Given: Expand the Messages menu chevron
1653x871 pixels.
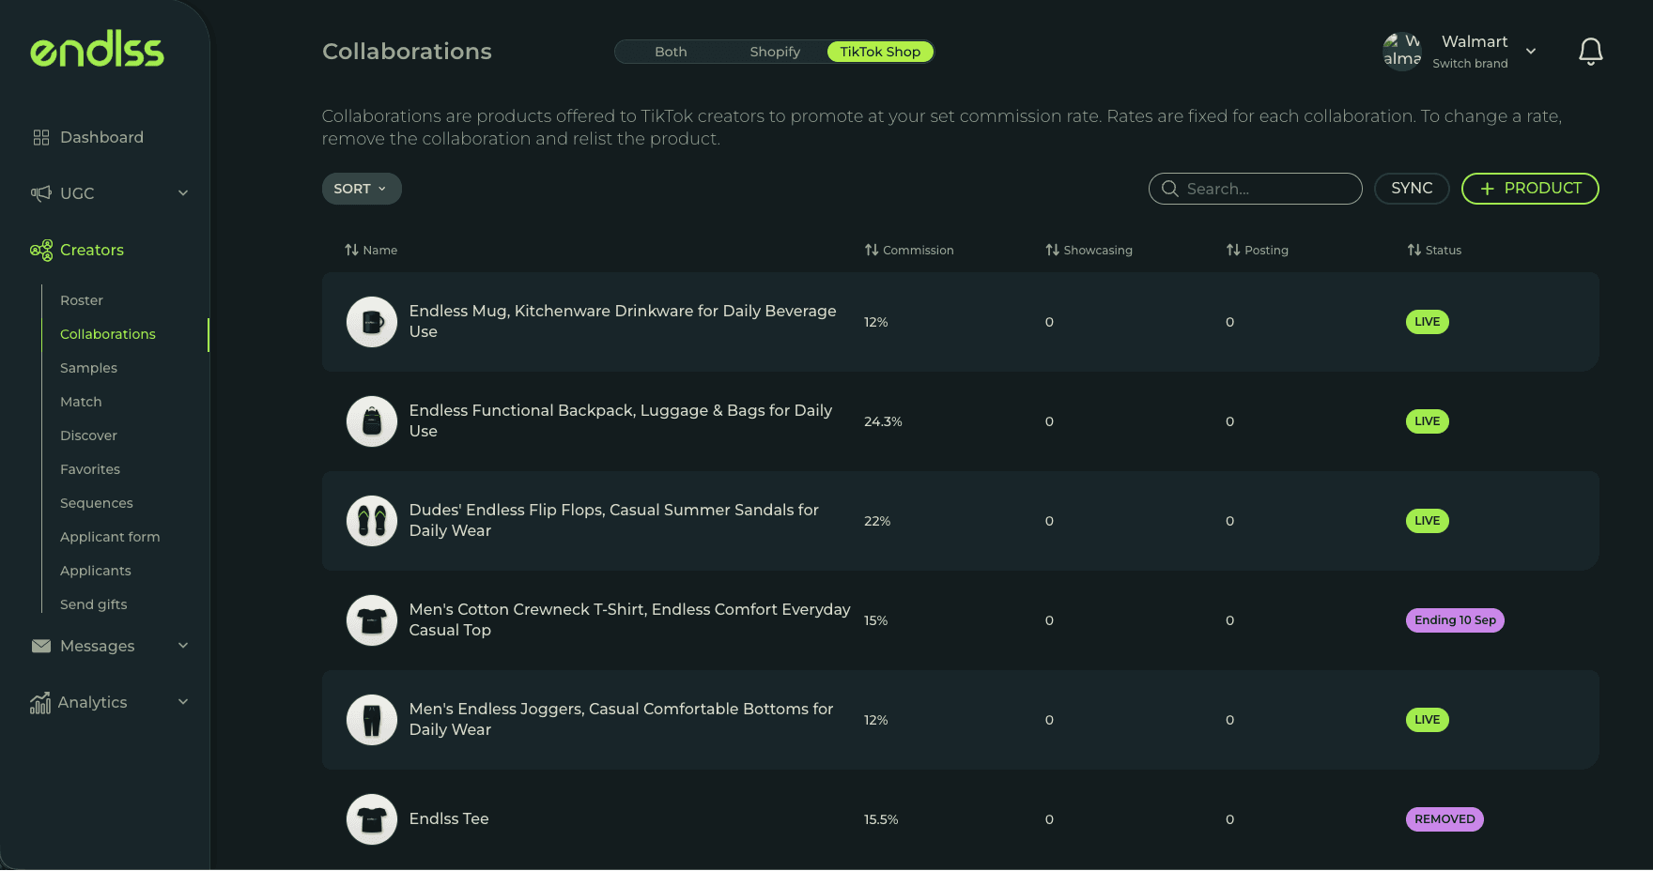Looking at the screenshot, I should tap(183, 646).
